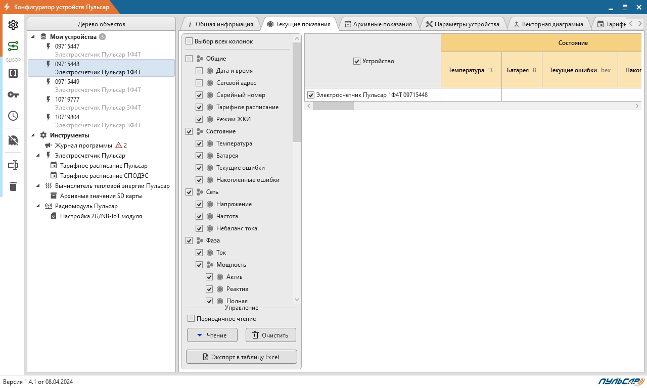The width and height of the screenshot is (647, 388).
Task: Click the archive box icon of Архивные значения SD
Action: click(x=54, y=196)
